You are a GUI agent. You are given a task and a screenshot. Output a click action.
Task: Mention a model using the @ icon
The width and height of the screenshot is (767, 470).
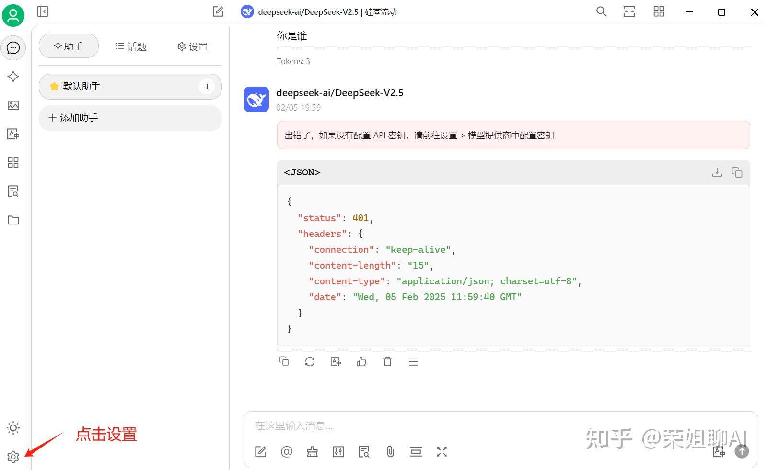pos(287,451)
